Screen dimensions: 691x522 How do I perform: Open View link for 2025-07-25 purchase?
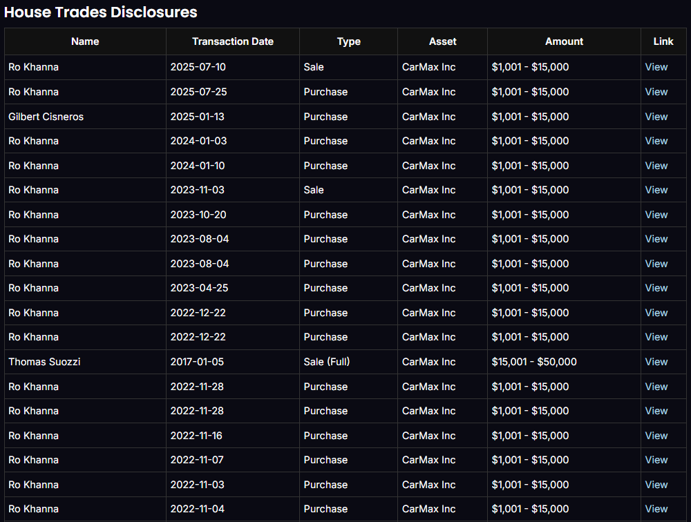click(656, 92)
